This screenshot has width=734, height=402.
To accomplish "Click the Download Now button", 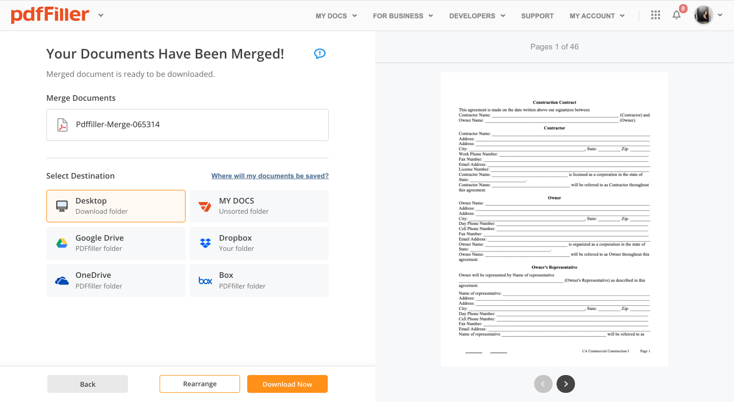I will pyautogui.click(x=287, y=384).
